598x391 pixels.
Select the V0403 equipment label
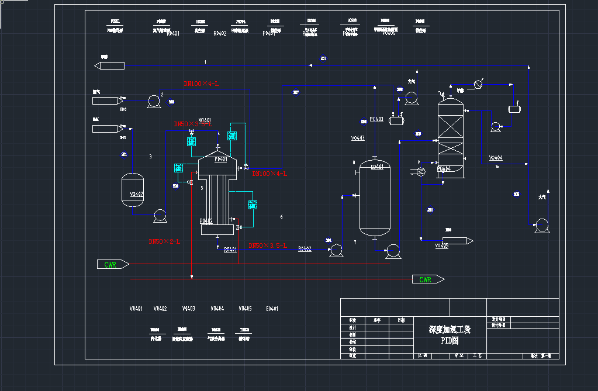tap(358, 139)
